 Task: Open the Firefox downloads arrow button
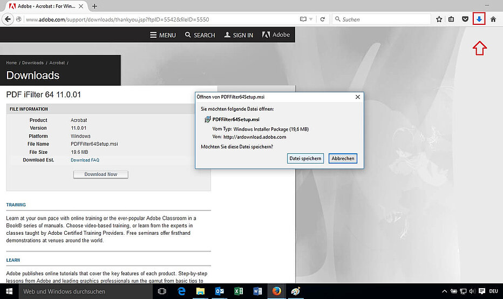(x=479, y=19)
